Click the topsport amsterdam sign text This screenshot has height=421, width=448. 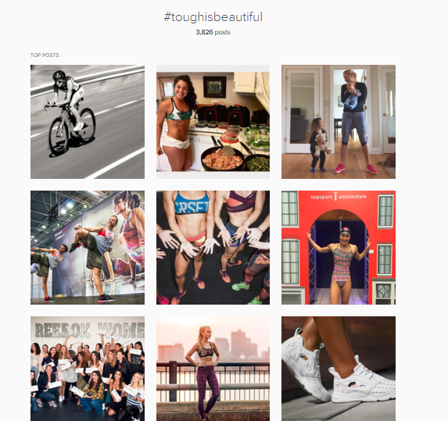(x=339, y=197)
